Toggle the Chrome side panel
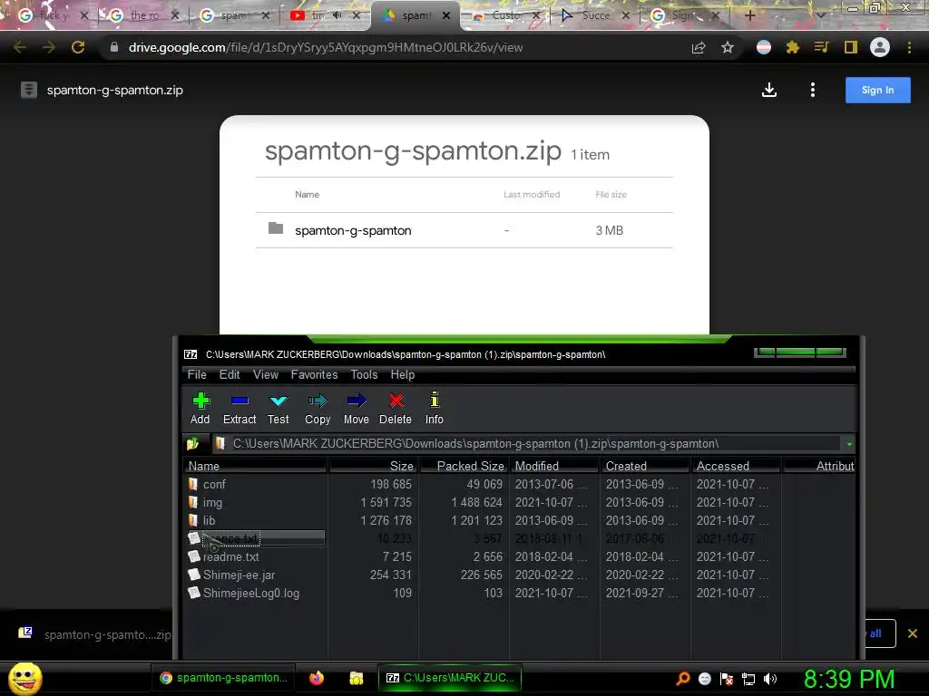The image size is (929, 696). click(x=851, y=47)
